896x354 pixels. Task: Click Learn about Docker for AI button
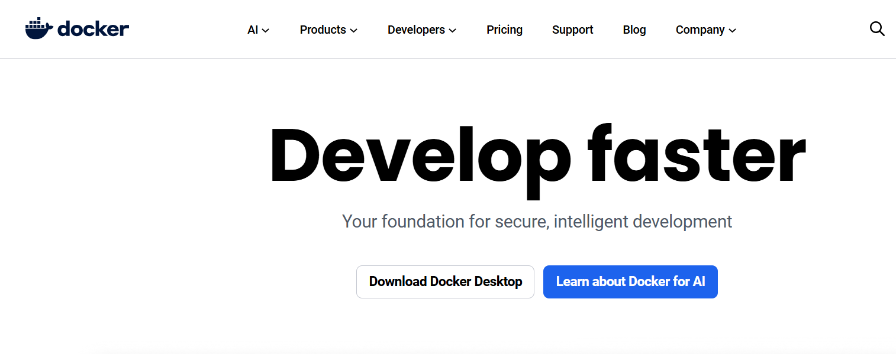630,282
